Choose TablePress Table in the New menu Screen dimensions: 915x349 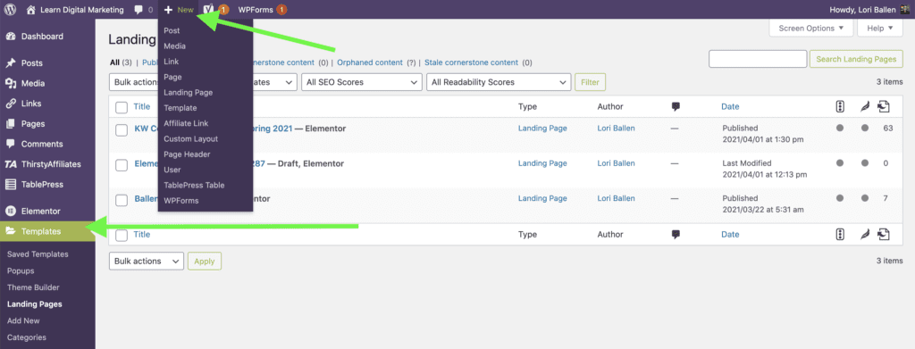point(194,186)
